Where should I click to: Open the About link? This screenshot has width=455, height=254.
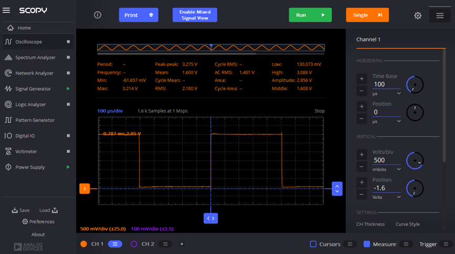click(38, 234)
